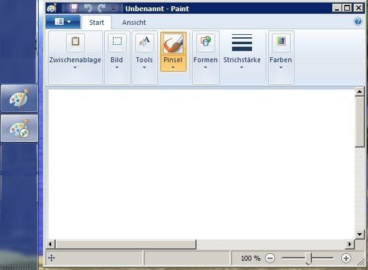Screen dimensions: 368x270
Task: Click the Save floppy disk icon
Action: 74,9
